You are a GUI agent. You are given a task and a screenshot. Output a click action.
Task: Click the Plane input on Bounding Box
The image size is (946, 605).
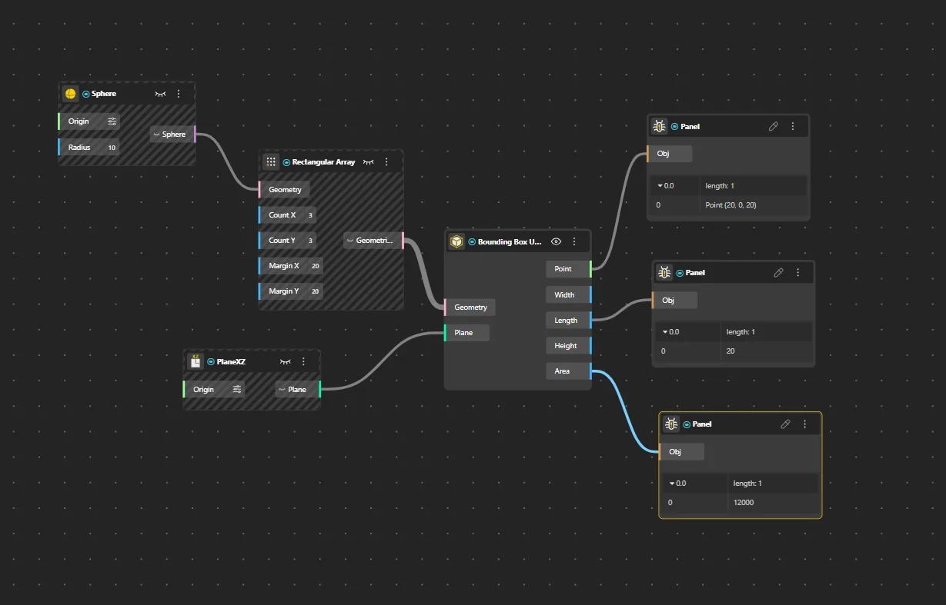[x=466, y=333]
